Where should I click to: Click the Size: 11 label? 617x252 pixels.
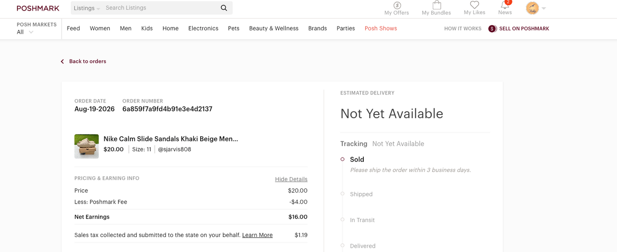(142, 149)
